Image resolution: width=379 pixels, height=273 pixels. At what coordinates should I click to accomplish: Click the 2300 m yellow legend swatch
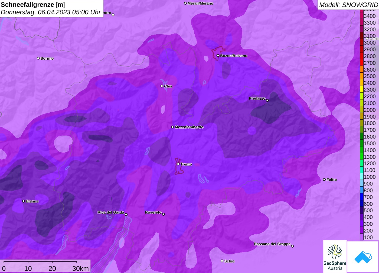point(362,90)
